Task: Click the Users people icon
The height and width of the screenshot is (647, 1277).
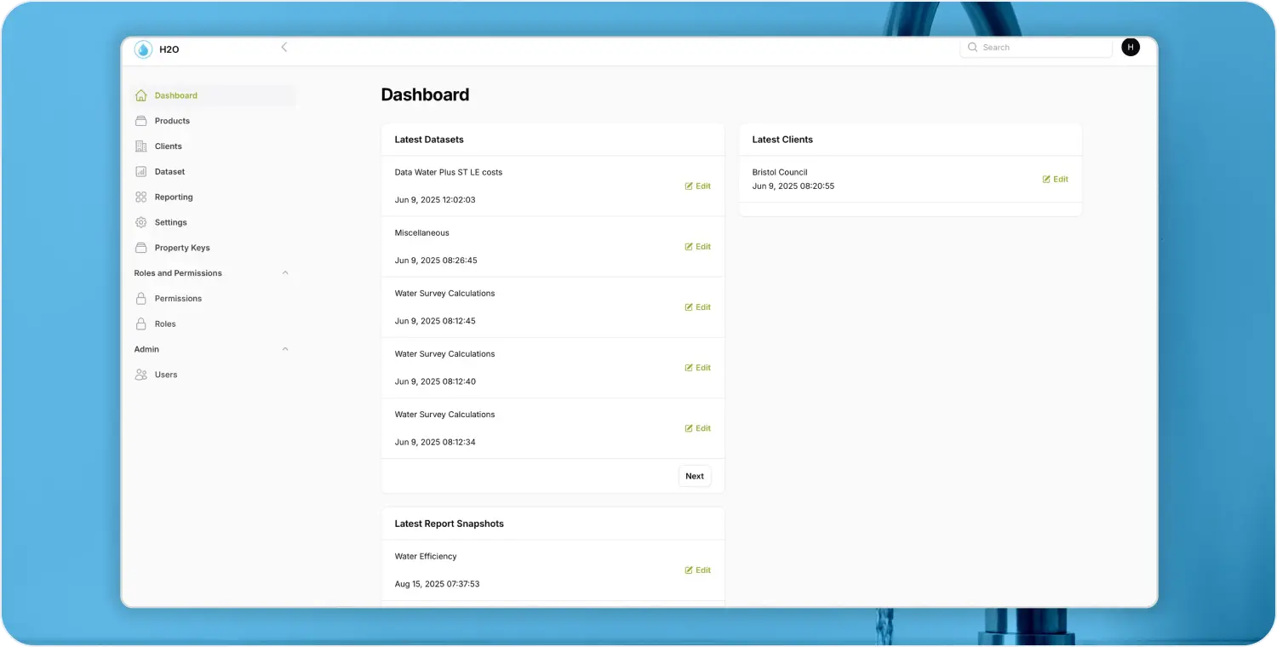Action: tap(141, 375)
